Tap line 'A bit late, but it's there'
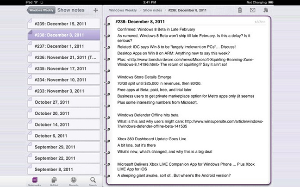This screenshot has width=300, height=187. pos(137,145)
